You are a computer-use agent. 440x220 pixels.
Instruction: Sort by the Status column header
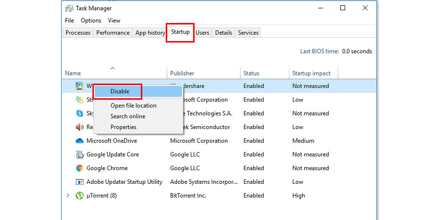264,73
